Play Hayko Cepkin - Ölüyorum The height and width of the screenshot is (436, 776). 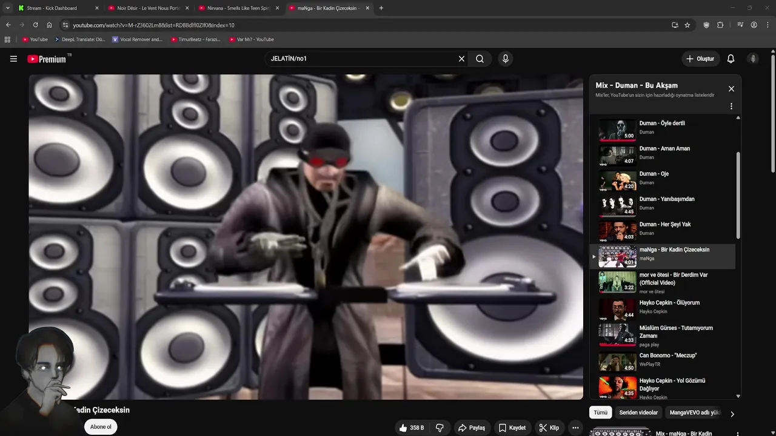[662, 308]
